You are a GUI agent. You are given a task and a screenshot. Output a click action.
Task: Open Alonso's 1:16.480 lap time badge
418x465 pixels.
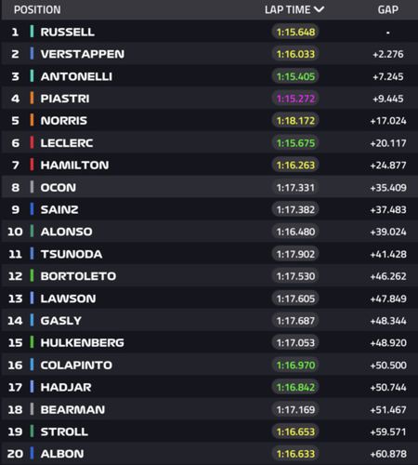[295, 232]
